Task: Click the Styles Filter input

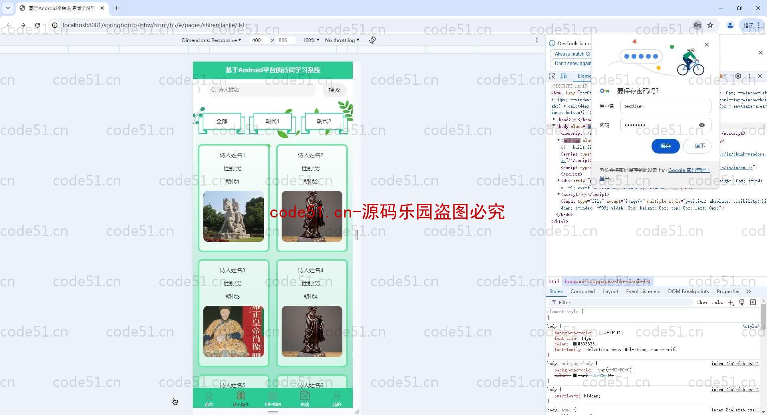Action: [x=621, y=302]
